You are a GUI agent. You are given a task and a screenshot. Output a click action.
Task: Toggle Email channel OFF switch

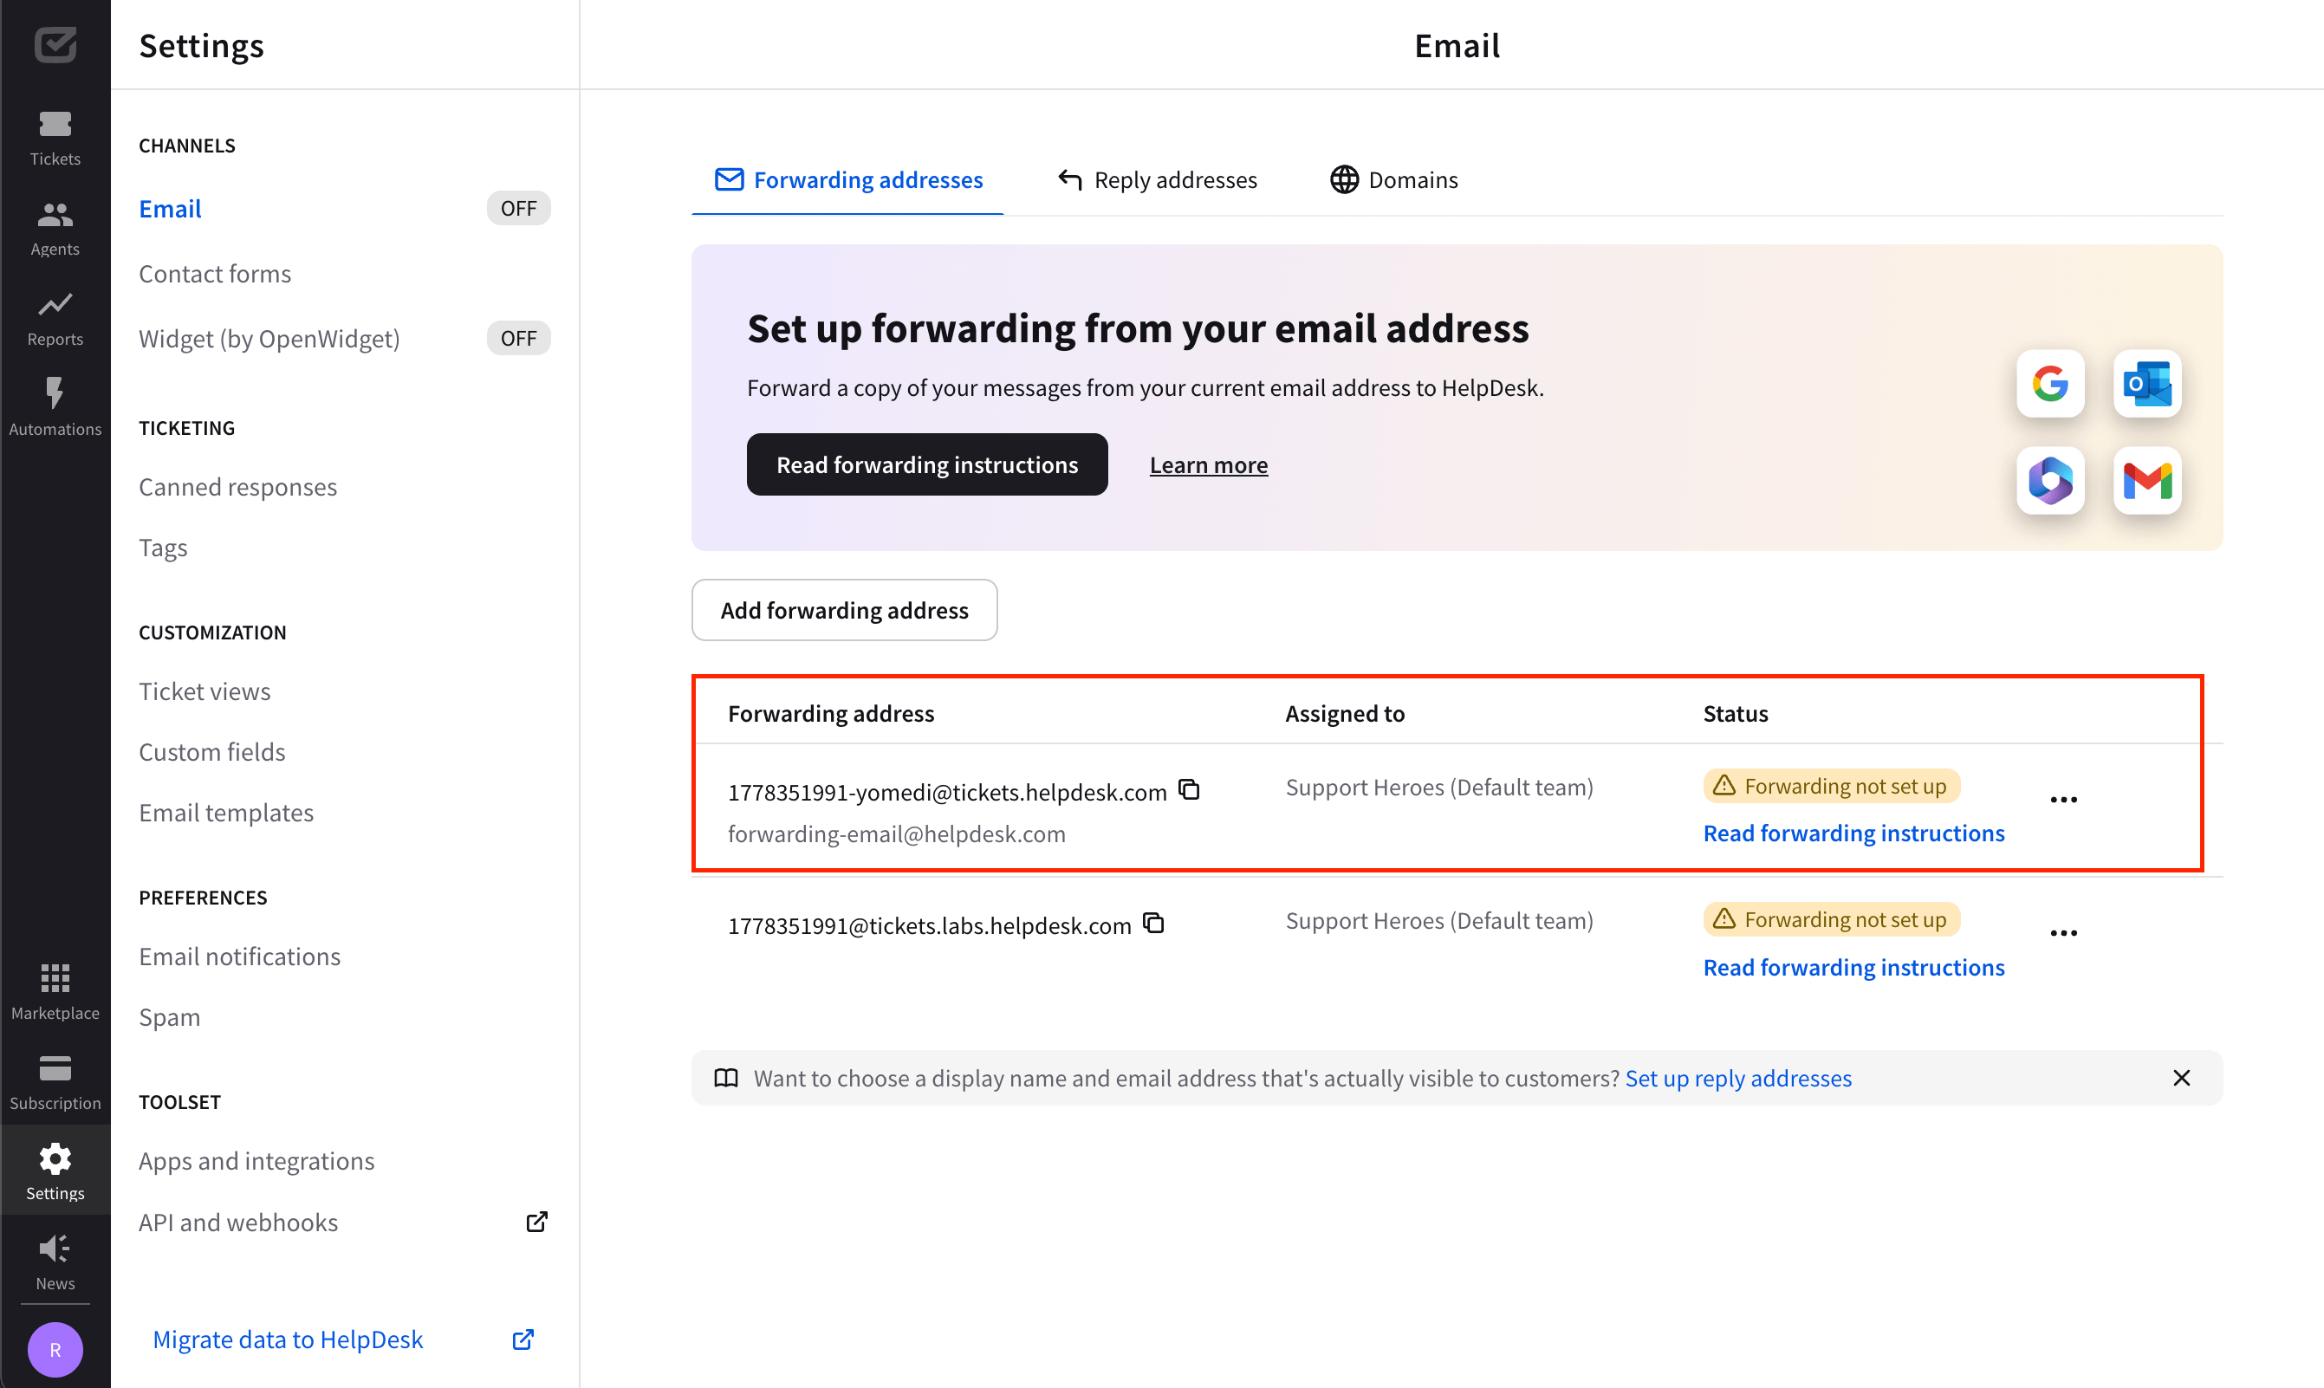[x=517, y=208]
